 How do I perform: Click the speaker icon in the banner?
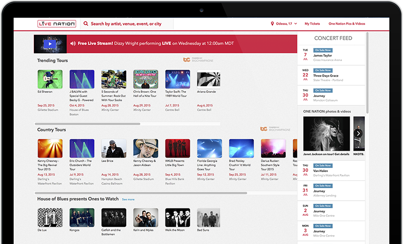73,44
